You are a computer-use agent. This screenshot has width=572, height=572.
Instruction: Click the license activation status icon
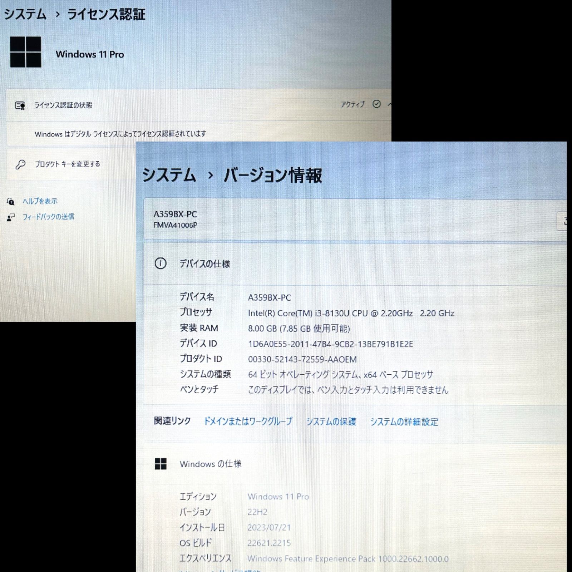click(x=20, y=105)
